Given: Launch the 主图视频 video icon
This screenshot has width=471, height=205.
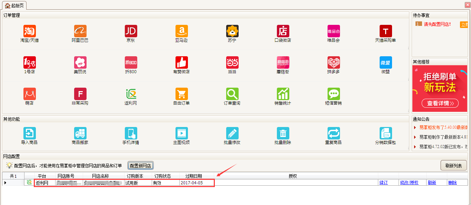Looking at the screenshot, I should (x=181, y=133).
